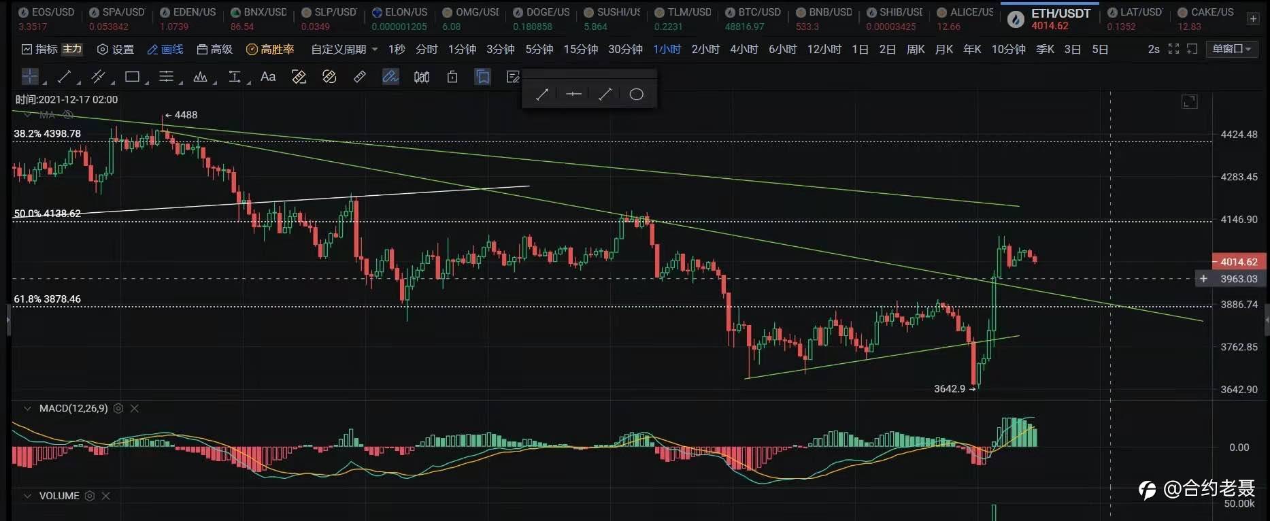Viewport: 1270px width, 521px height.
Task: Toggle the bookmark tool in drawing bar
Action: [483, 77]
